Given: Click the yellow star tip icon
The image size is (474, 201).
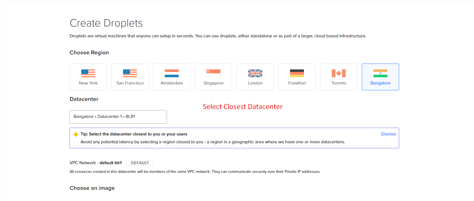Looking at the screenshot, I should pyautogui.click(x=76, y=134).
